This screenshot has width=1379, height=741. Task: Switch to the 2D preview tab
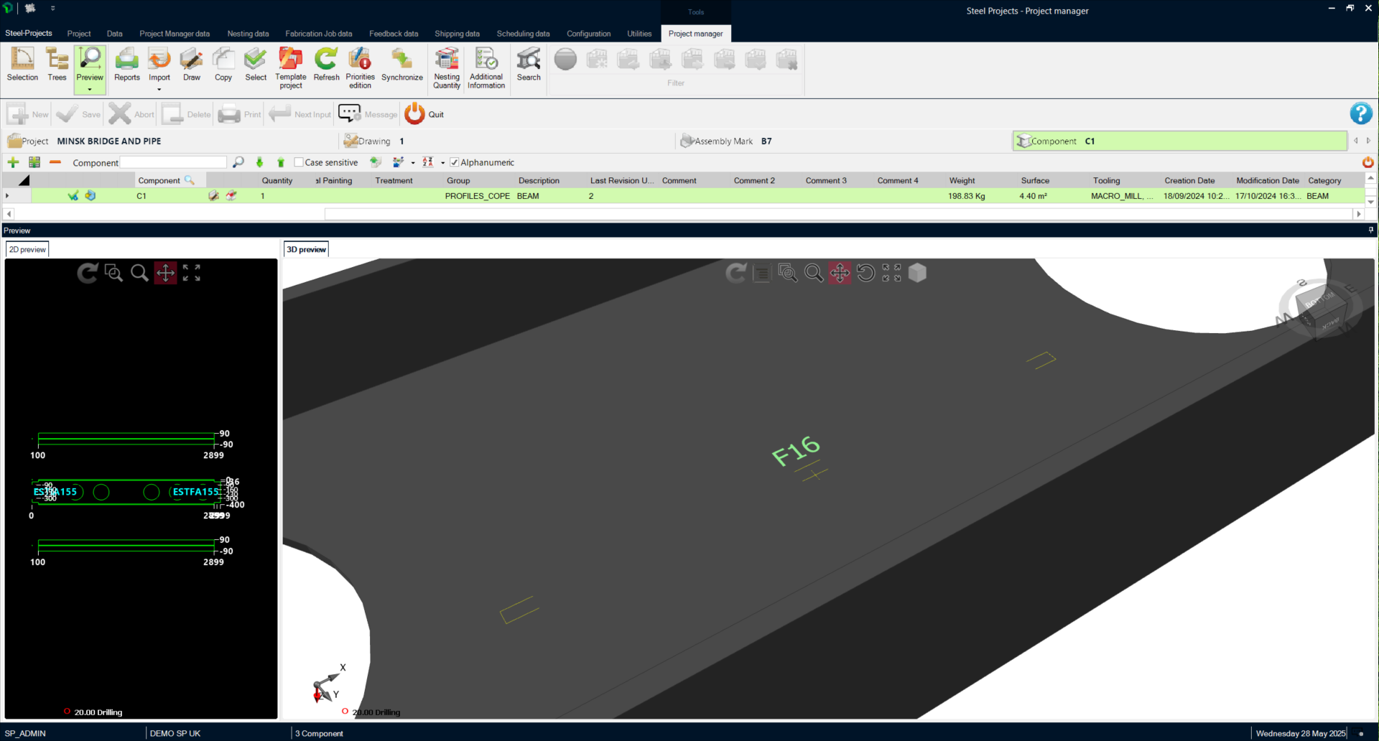(27, 249)
